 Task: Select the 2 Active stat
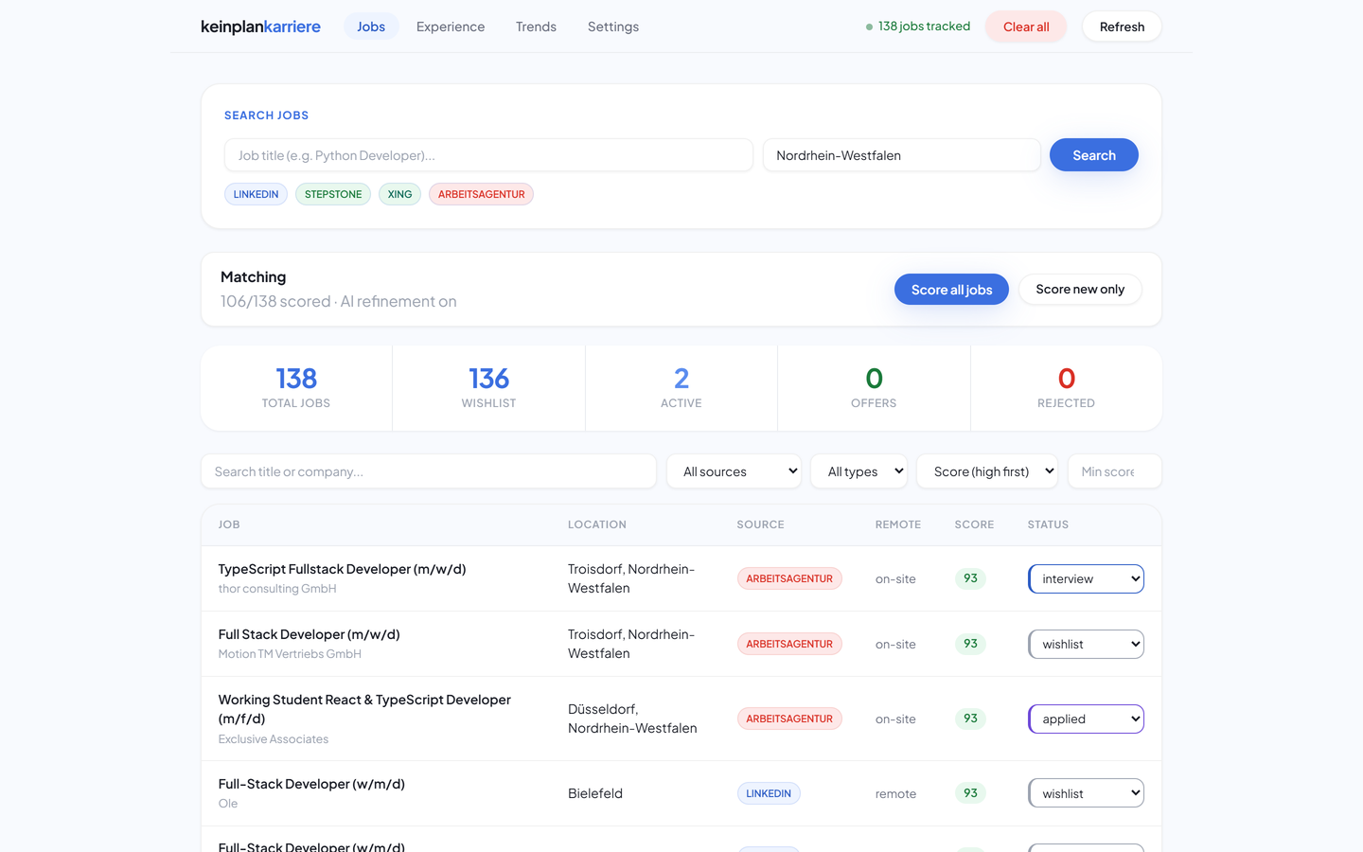tap(681, 388)
